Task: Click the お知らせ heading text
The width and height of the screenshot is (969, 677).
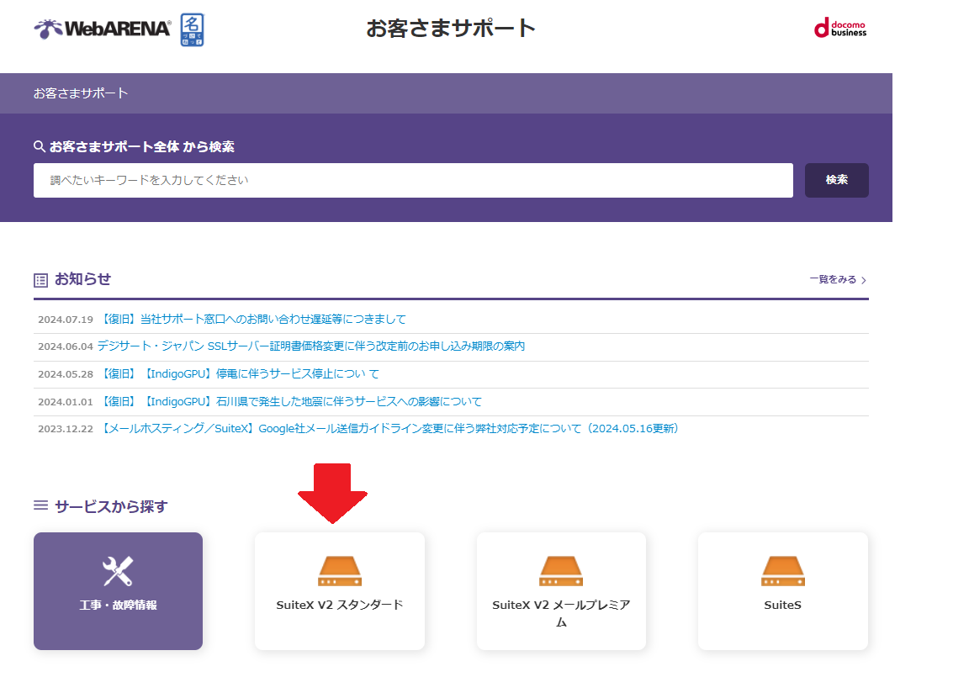Action: [x=82, y=279]
